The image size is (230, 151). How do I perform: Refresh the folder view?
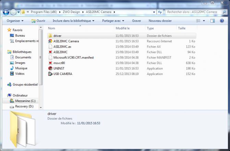point(160,12)
